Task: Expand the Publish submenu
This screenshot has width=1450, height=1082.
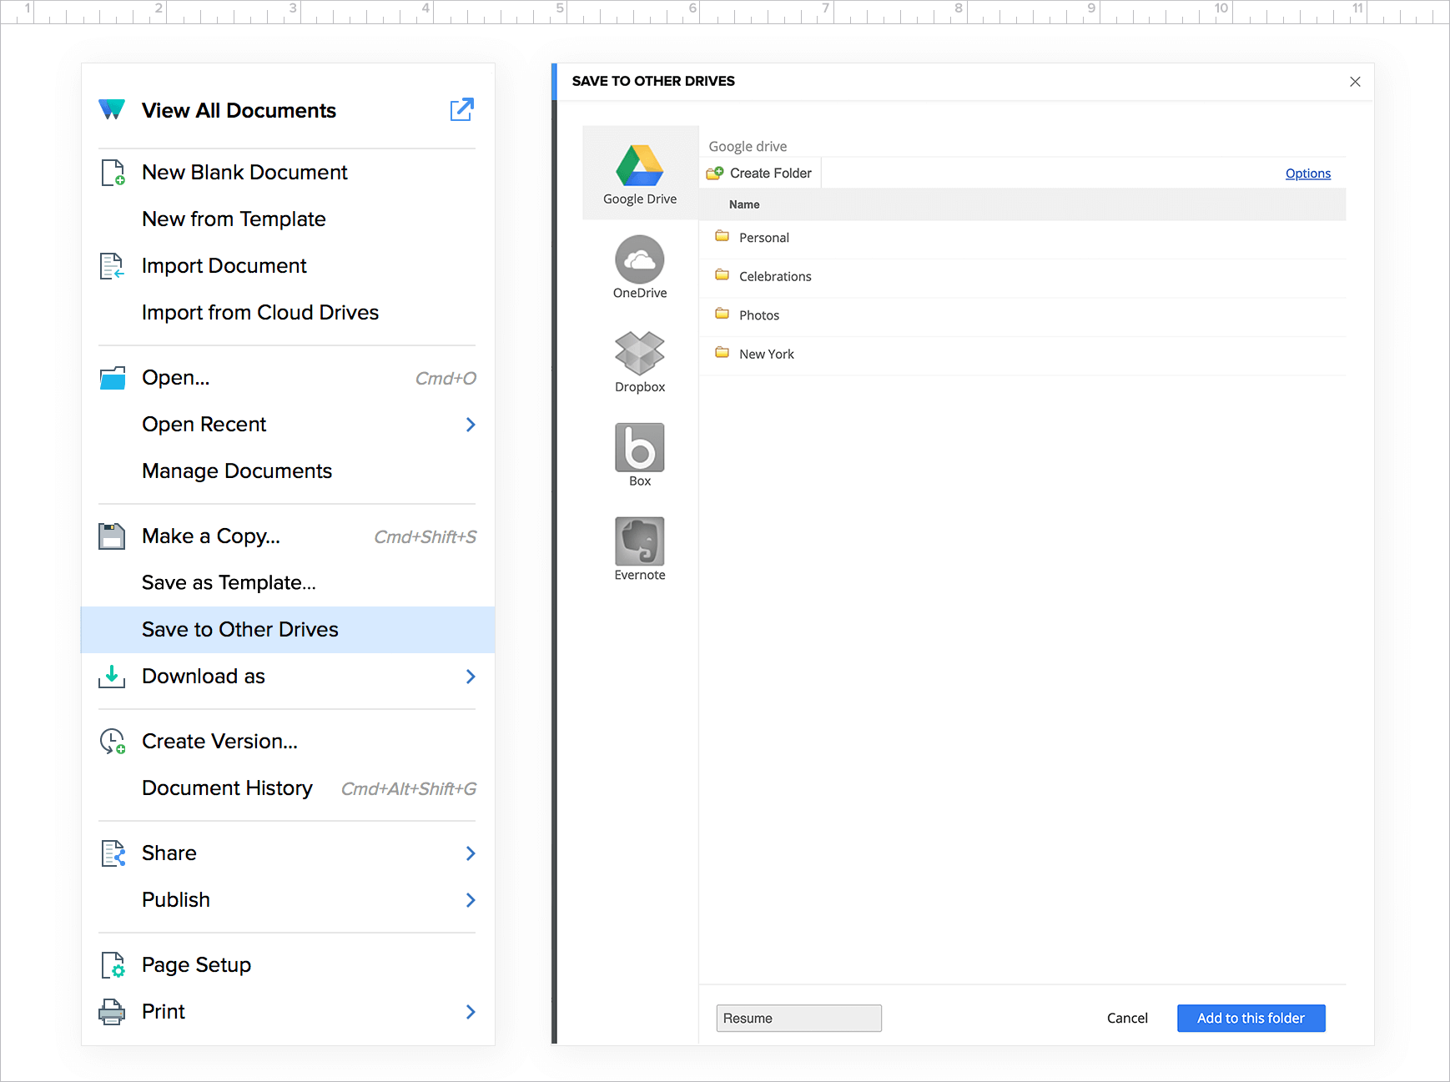Action: click(x=471, y=899)
